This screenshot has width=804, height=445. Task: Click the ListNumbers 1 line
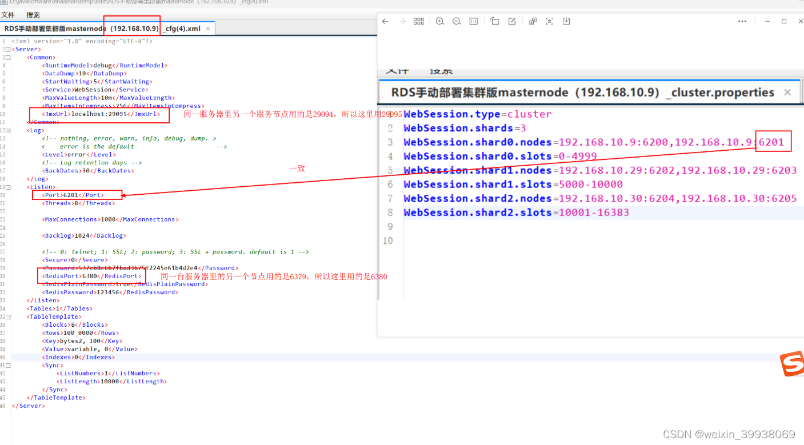tap(108, 373)
